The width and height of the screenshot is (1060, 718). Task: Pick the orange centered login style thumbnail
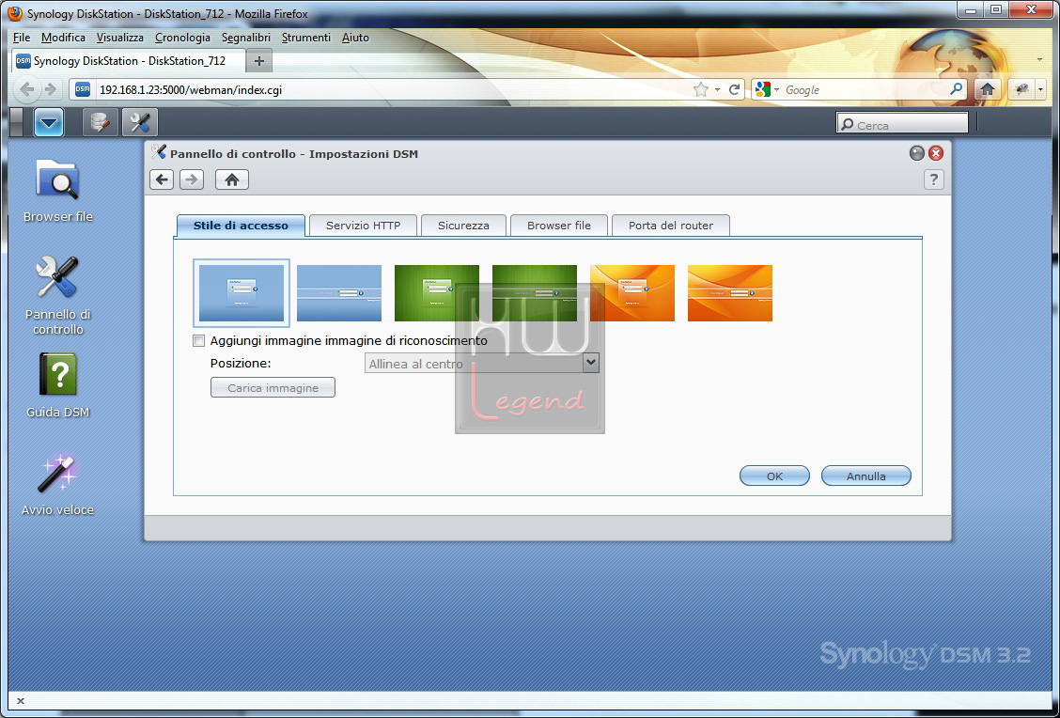pyautogui.click(x=632, y=292)
